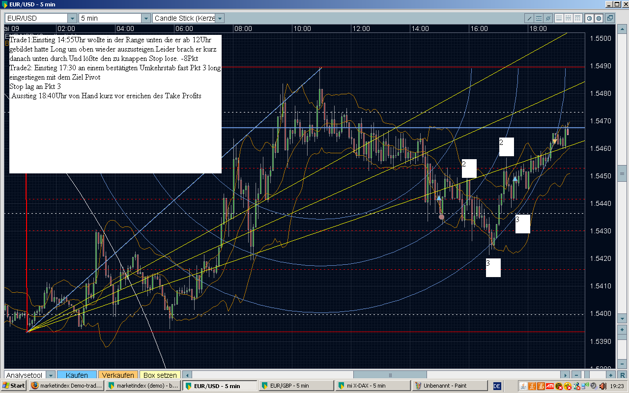
Task: Click the horizontal lines tool icon
Action: (539, 18)
